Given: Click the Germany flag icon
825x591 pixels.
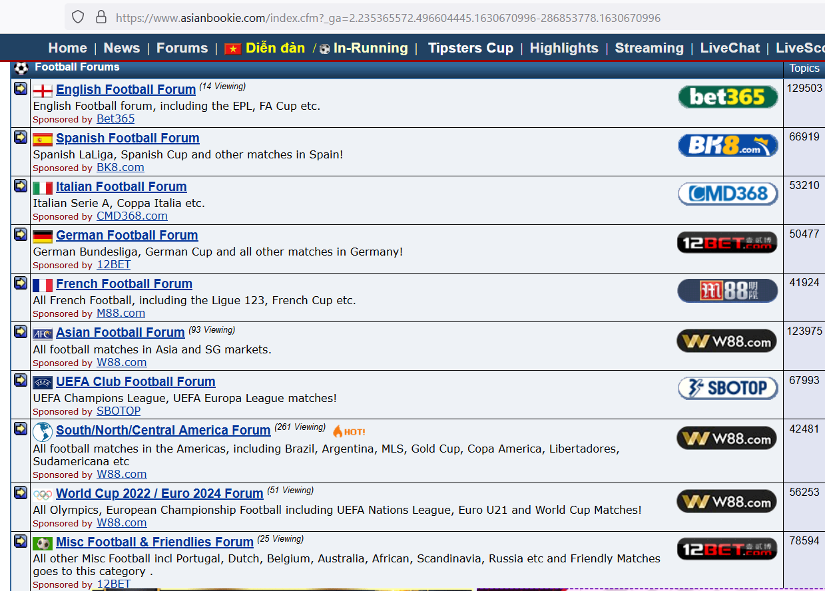Looking at the screenshot, I should [43, 237].
